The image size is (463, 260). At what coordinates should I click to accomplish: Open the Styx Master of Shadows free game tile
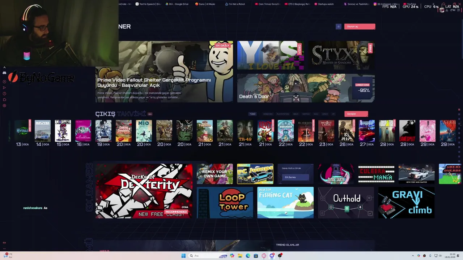[x=341, y=55]
